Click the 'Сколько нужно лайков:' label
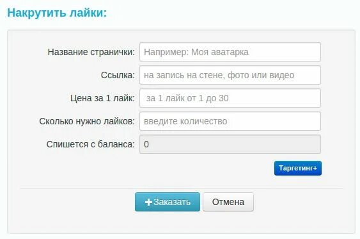Screen dimensions: 360x239 point(87,121)
